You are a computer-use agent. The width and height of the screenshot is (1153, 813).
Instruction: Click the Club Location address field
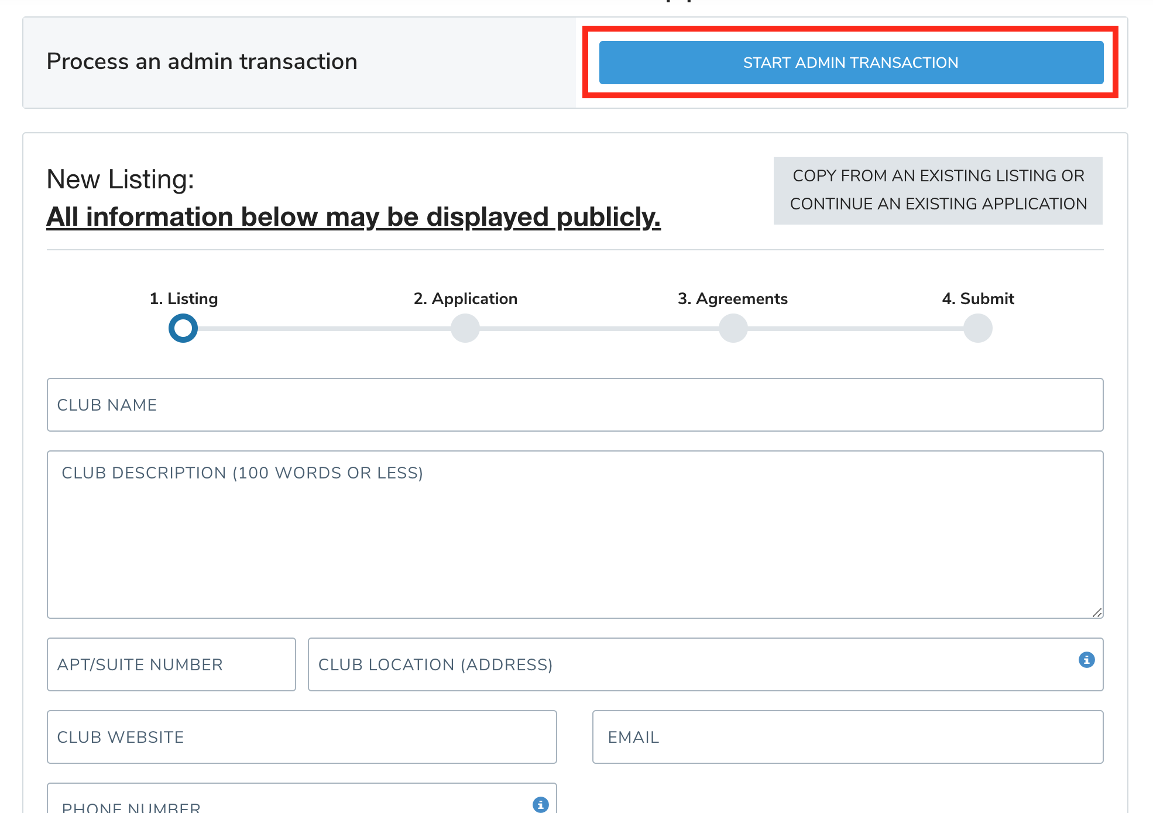691,664
